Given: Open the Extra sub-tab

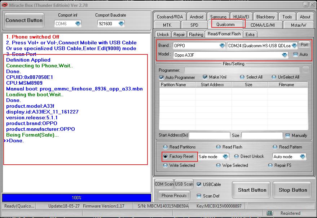Looking at the screenshot, I should (250, 34).
